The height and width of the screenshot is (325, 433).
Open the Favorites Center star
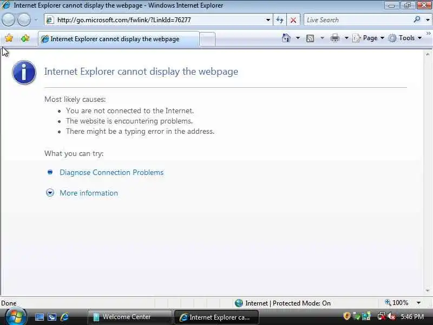(x=9, y=38)
